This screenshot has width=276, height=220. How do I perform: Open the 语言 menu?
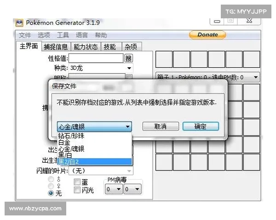pyautogui.click(x=82, y=35)
